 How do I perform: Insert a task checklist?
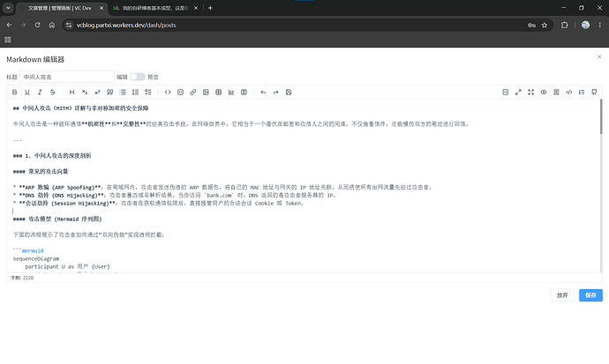(x=148, y=93)
